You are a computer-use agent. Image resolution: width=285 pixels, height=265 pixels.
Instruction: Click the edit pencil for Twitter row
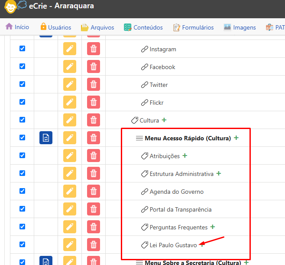tap(69, 85)
